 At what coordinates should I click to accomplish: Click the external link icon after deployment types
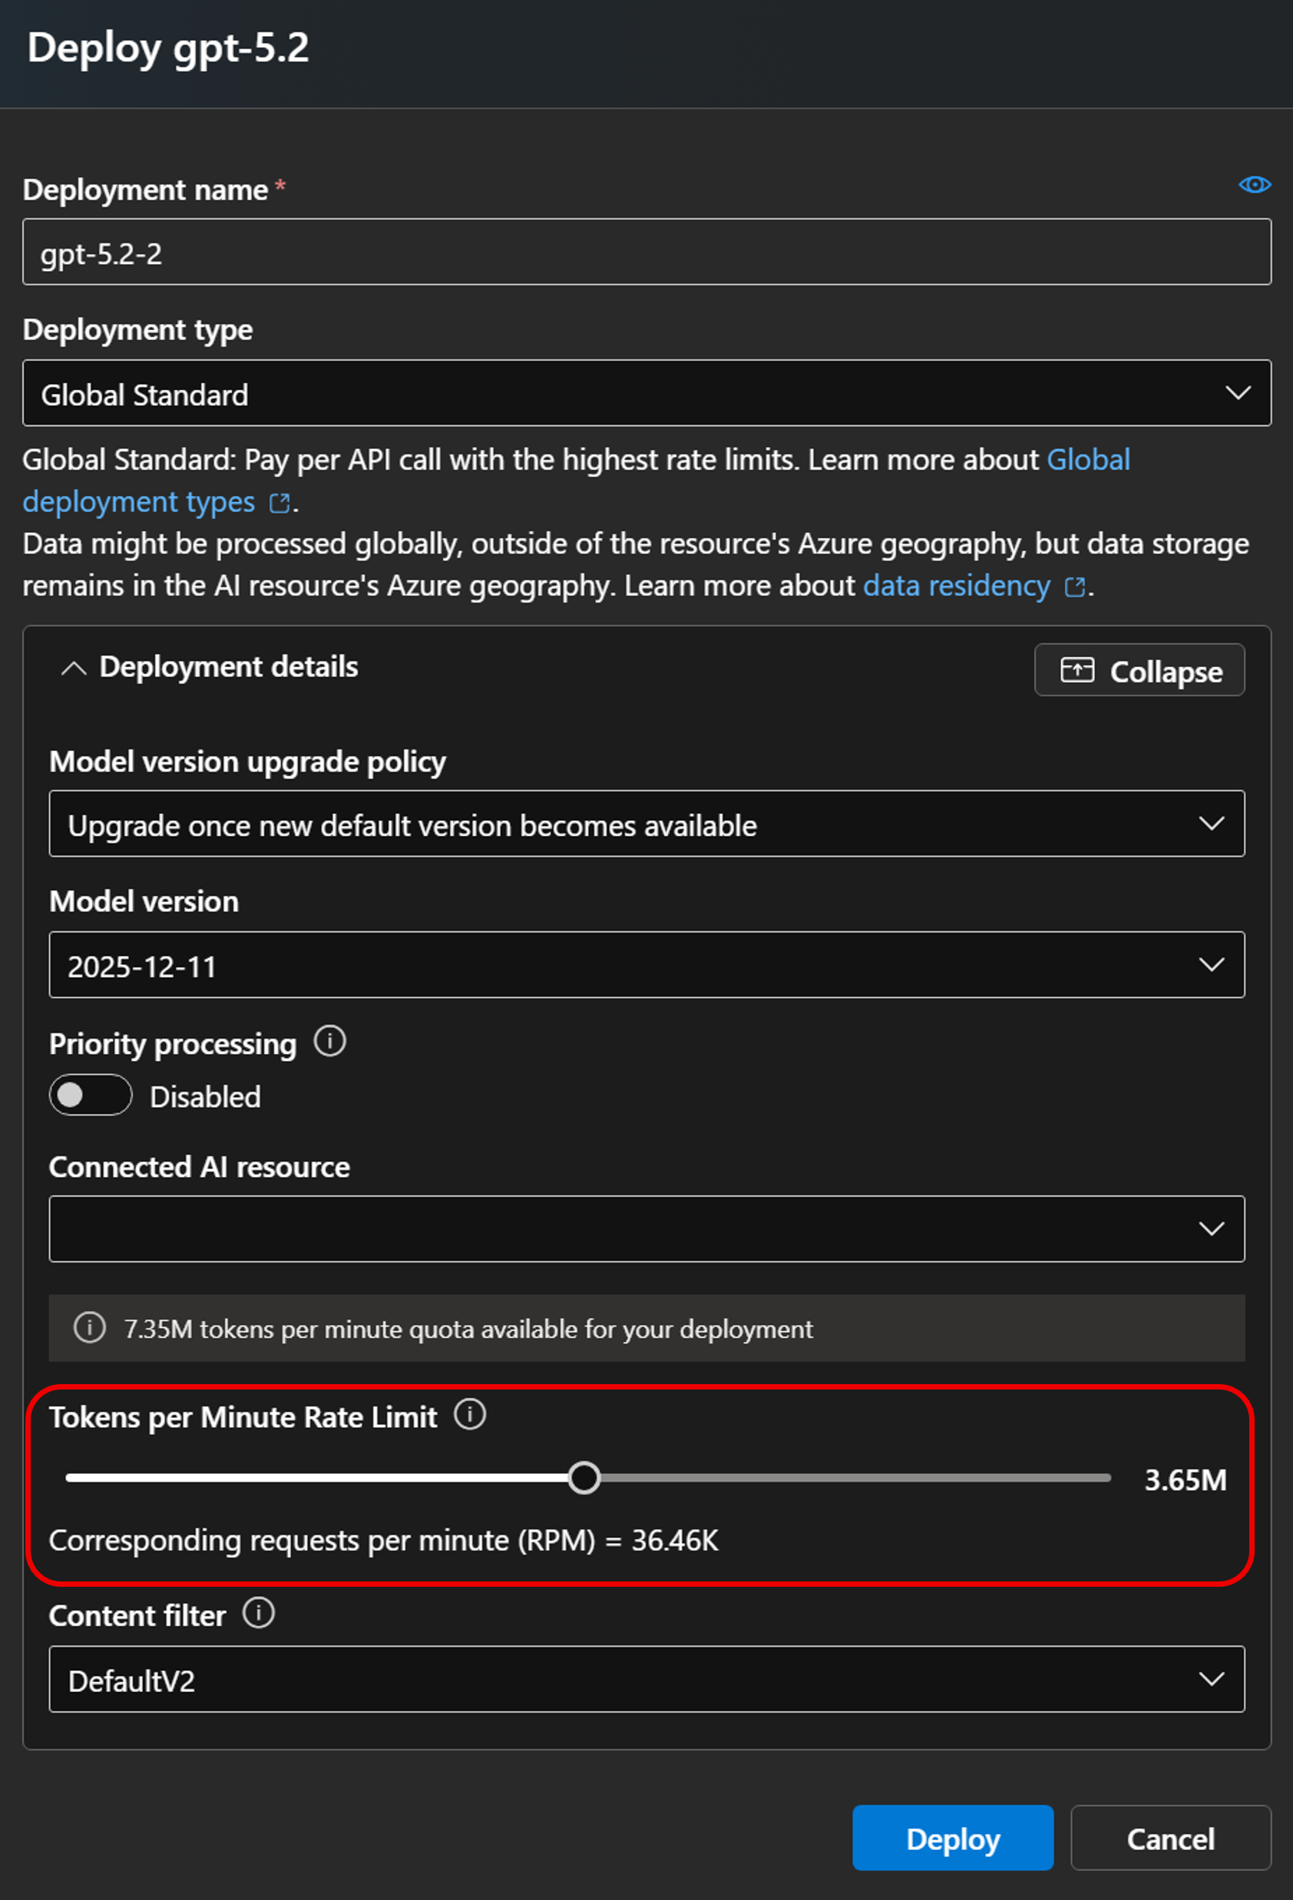tap(279, 503)
